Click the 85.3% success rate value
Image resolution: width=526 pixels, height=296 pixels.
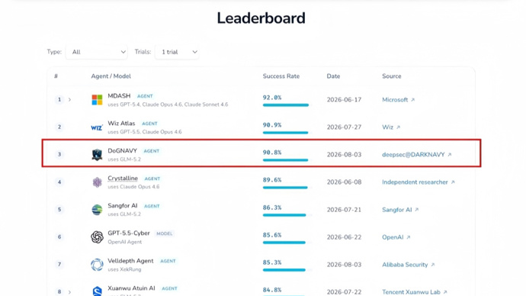pos(272,262)
